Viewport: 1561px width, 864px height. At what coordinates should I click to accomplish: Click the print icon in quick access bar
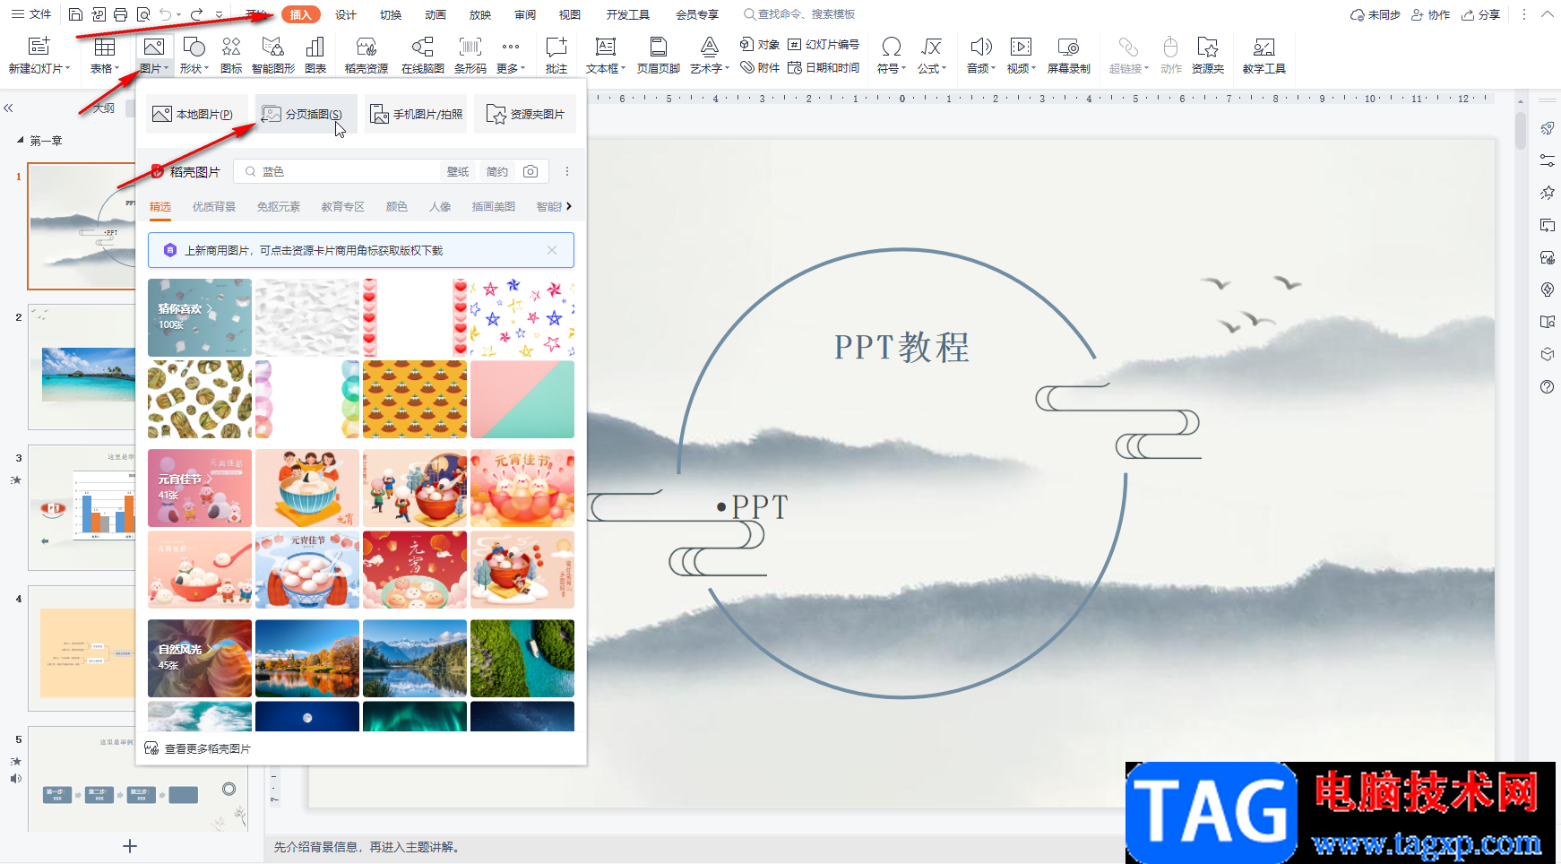tap(121, 14)
